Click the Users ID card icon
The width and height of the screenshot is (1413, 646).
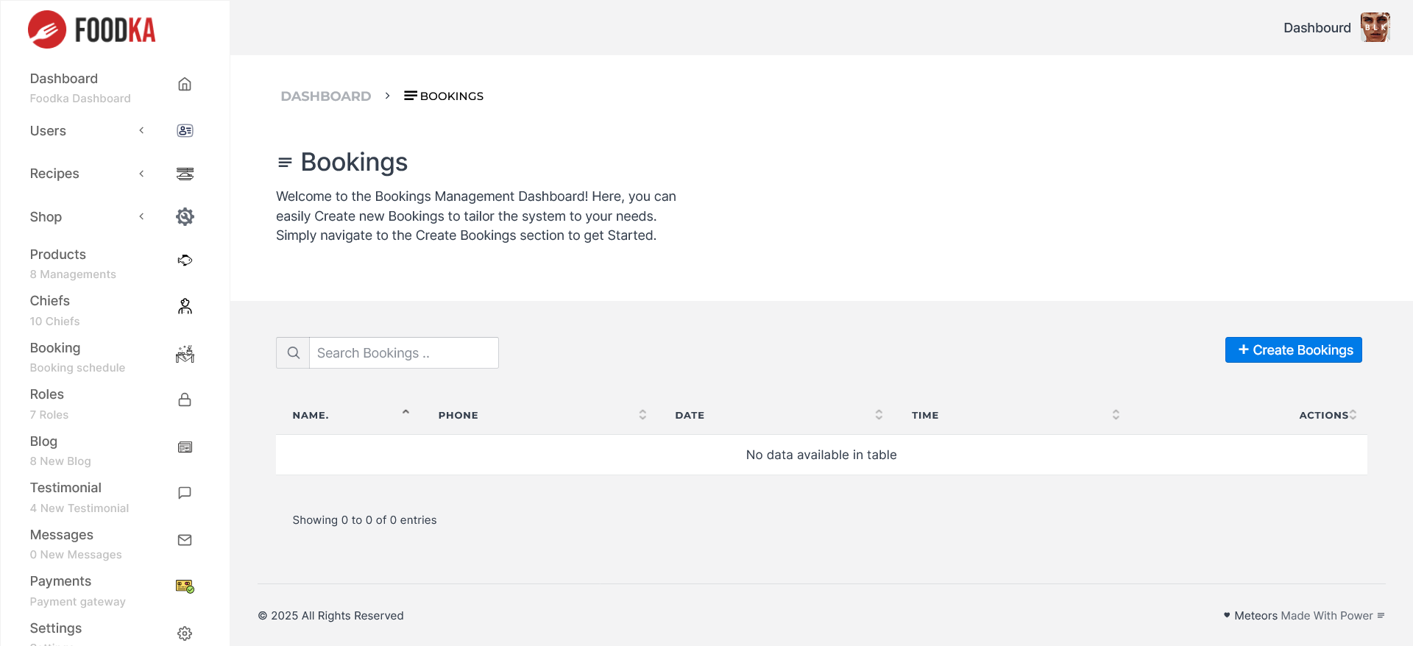click(x=185, y=130)
